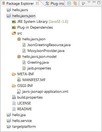Click the hello.jaxrs project icon

pos(9,10)
